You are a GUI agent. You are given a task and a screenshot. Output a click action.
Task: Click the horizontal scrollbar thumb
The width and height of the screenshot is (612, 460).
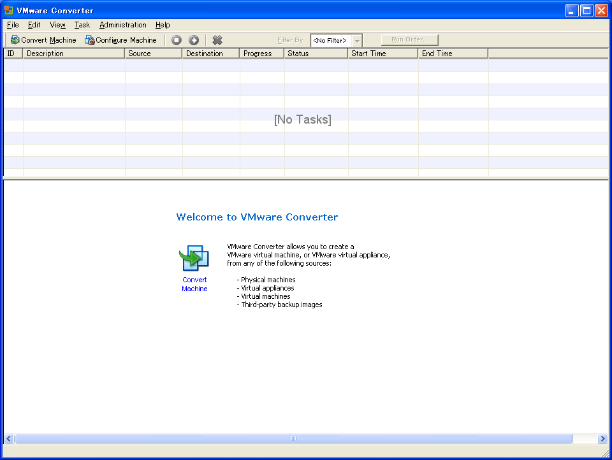pos(293,438)
